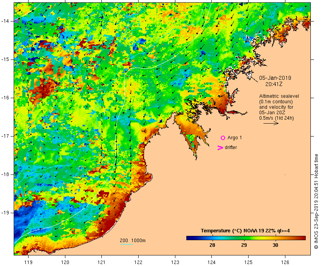This screenshot has width=321, height=266.
Task: Click the time text 20:41Z
Action: click(x=274, y=84)
